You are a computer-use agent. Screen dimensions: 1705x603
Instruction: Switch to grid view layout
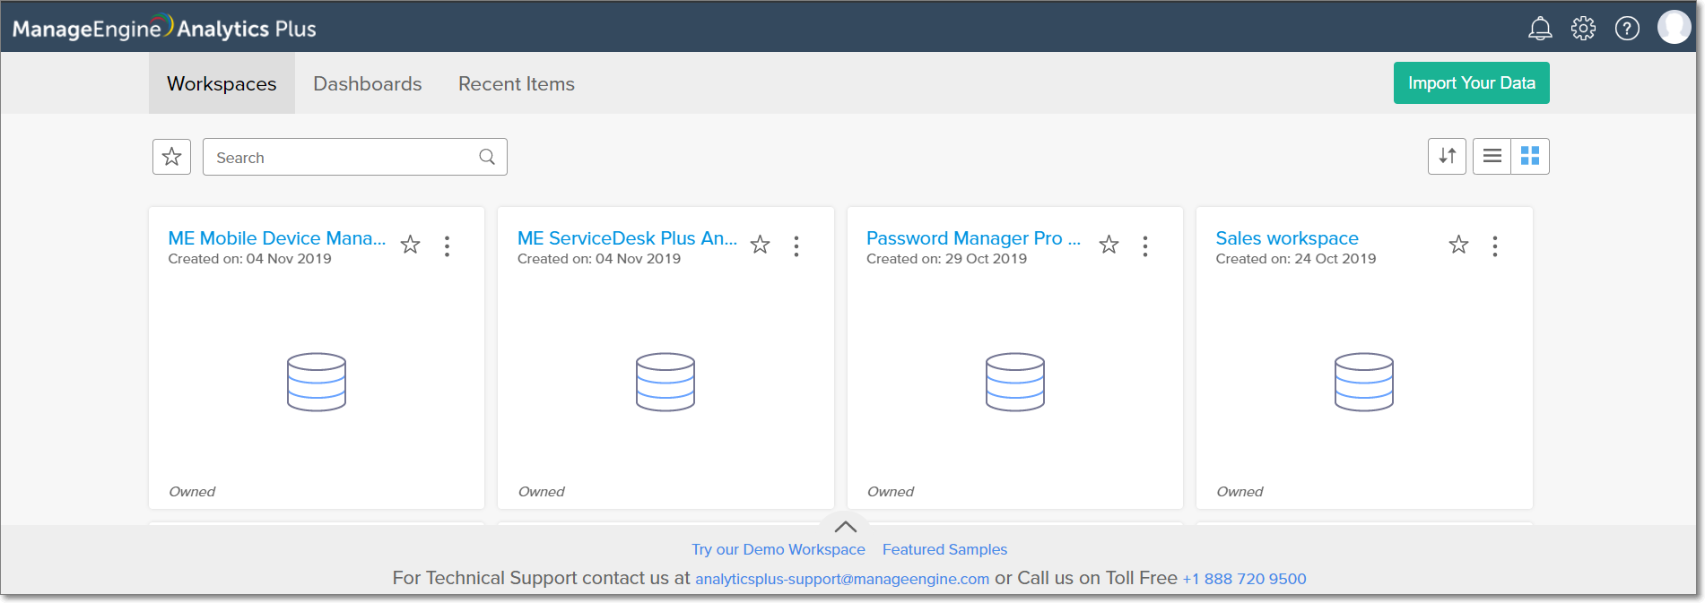coord(1530,156)
